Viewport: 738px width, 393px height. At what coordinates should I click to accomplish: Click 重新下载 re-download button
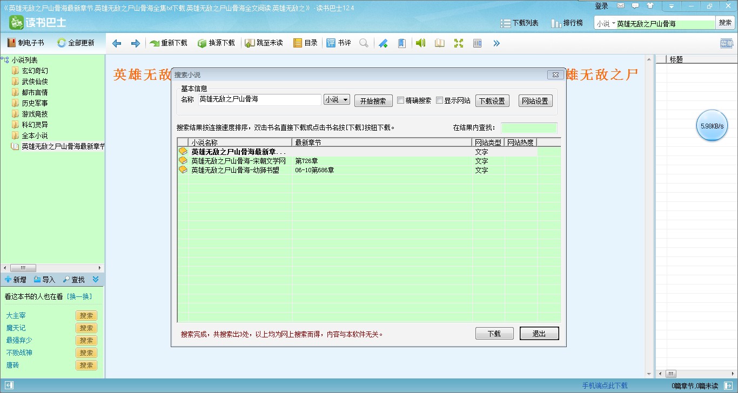[x=169, y=43]
